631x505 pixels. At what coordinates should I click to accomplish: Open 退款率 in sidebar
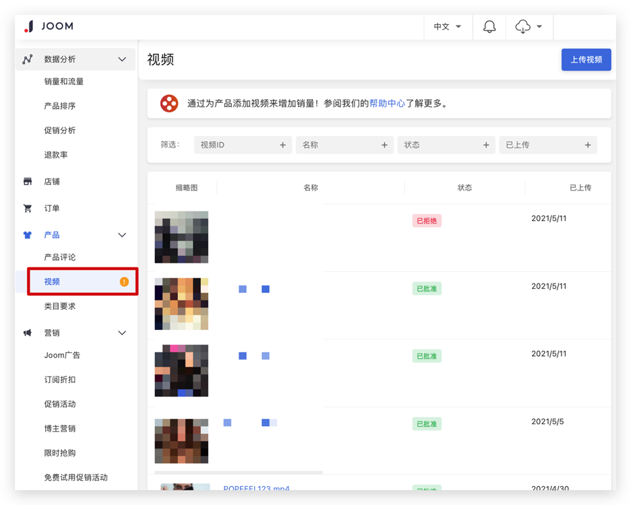[x=56, y=155]
